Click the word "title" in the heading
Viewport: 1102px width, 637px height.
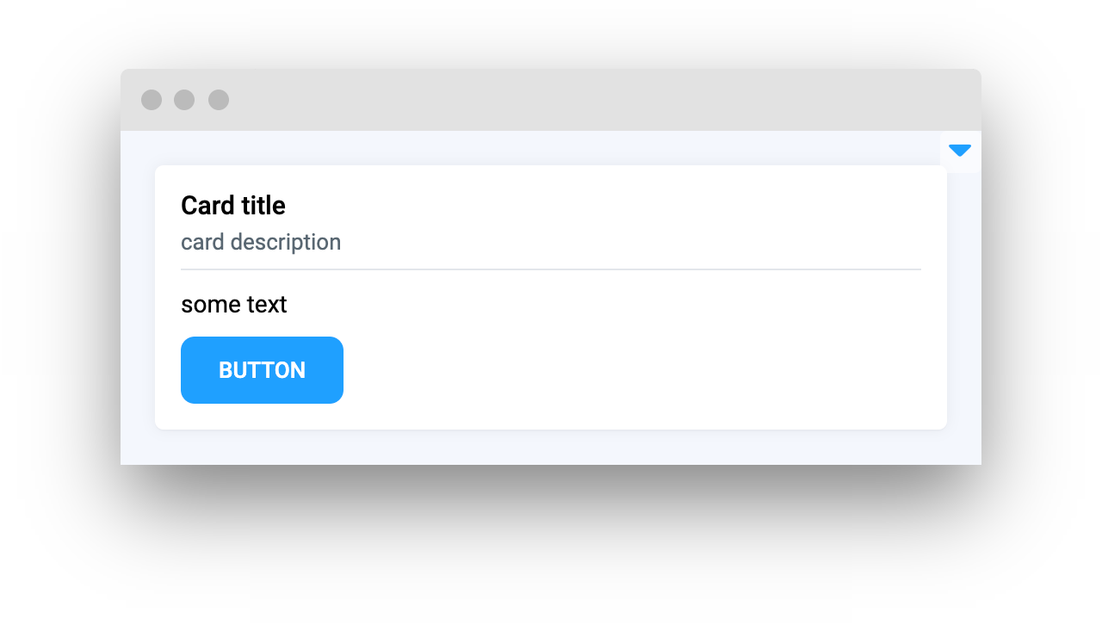click(x=263, y=206)
